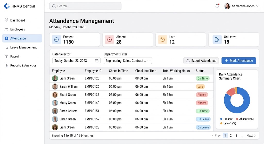Click the Next pagination link
The image size is (264, 144).
251,135
